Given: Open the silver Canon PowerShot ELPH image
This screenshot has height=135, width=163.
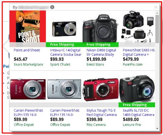Looking at the screenshot, I should click(x=64, y=89).
